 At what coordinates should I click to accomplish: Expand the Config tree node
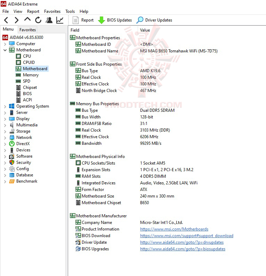click(x=5, y=169)
